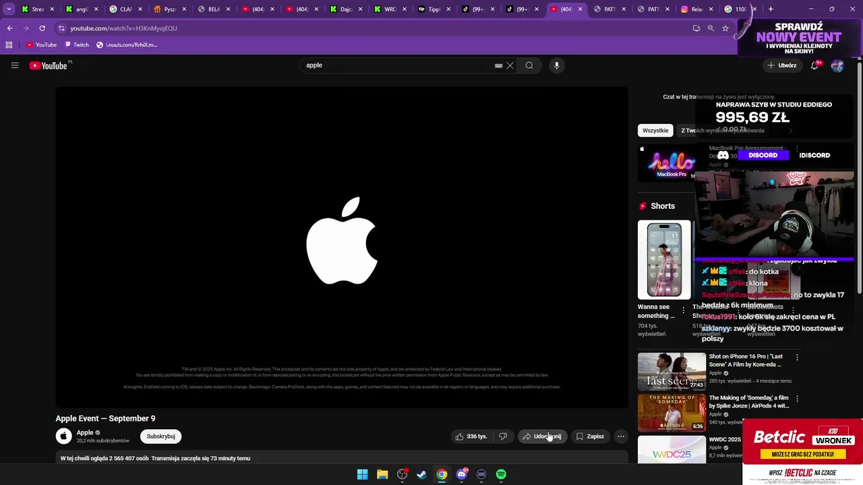Open the zoom magnifier icon in the address bar
Viewport: 863px width, 485px height.
[711, 28]
